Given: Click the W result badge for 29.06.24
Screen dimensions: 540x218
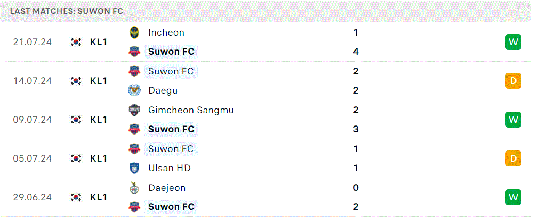Looking at the screenshot, I should 513,197.
